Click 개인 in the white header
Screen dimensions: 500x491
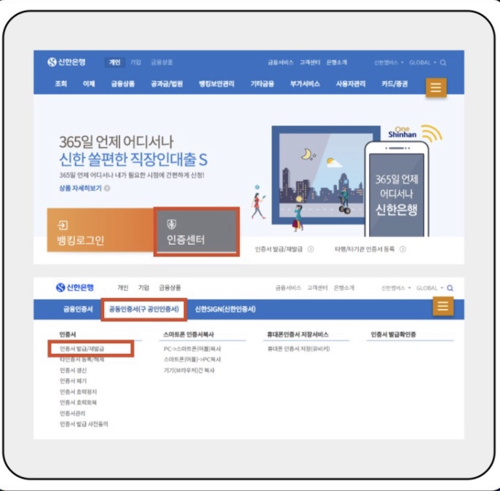123,288
